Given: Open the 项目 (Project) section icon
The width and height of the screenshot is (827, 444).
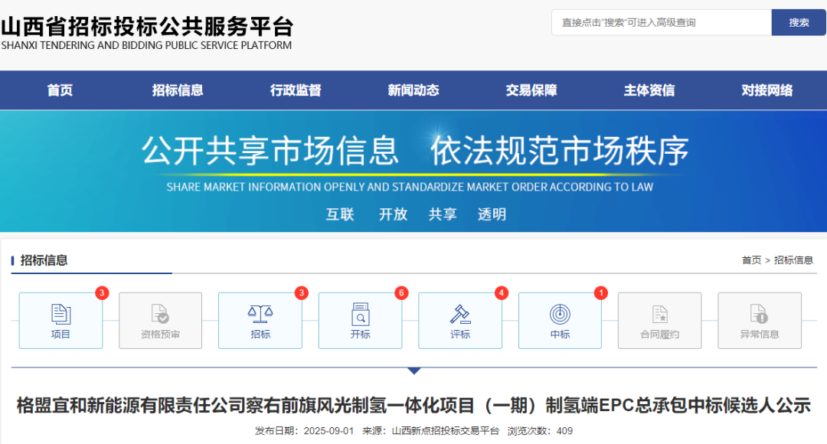Looking at the screenshot, I should pos(60,320).
